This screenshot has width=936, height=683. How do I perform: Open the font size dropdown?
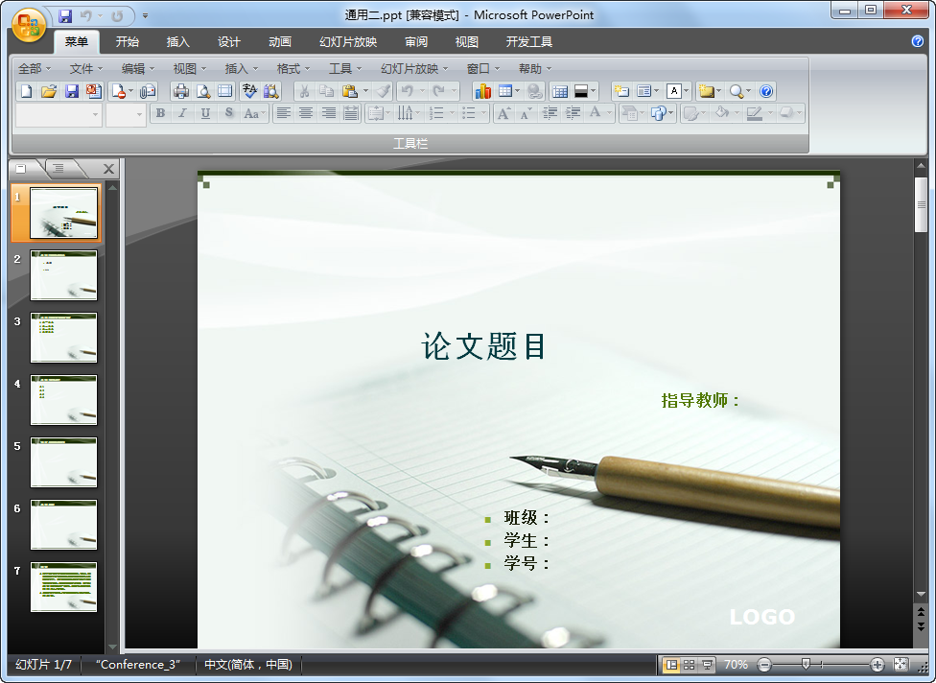tap(137, 113)
